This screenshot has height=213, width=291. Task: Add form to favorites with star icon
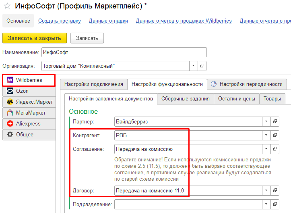(x=7, y=6)
